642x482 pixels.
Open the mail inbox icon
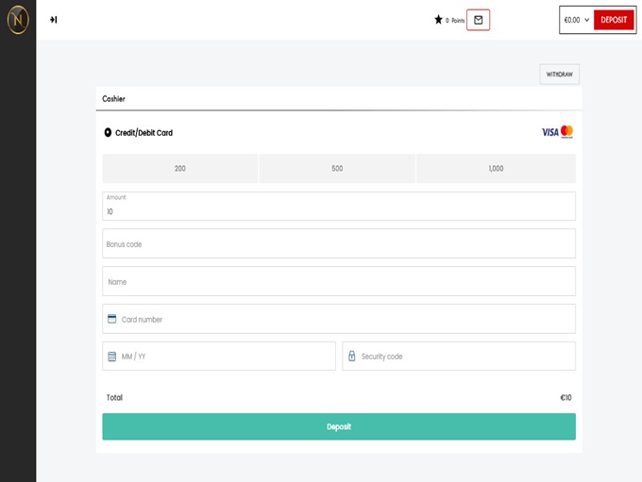point(478,20)
